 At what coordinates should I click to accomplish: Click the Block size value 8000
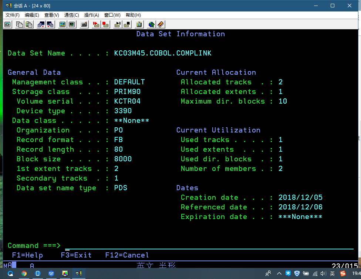coord(123,159)
